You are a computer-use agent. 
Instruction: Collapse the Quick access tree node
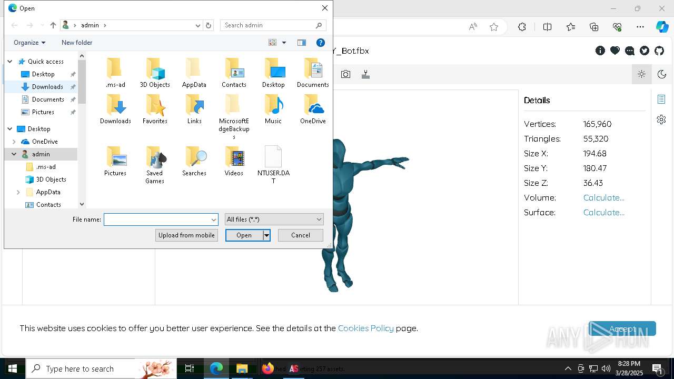pyautogui.click(x=10, y=62)
